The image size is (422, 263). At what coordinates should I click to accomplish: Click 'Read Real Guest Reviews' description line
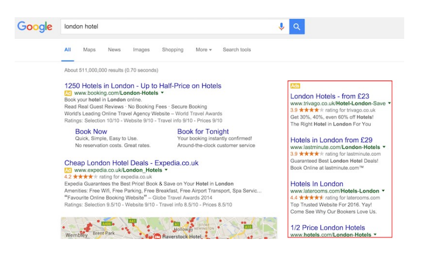click(136, 107)
